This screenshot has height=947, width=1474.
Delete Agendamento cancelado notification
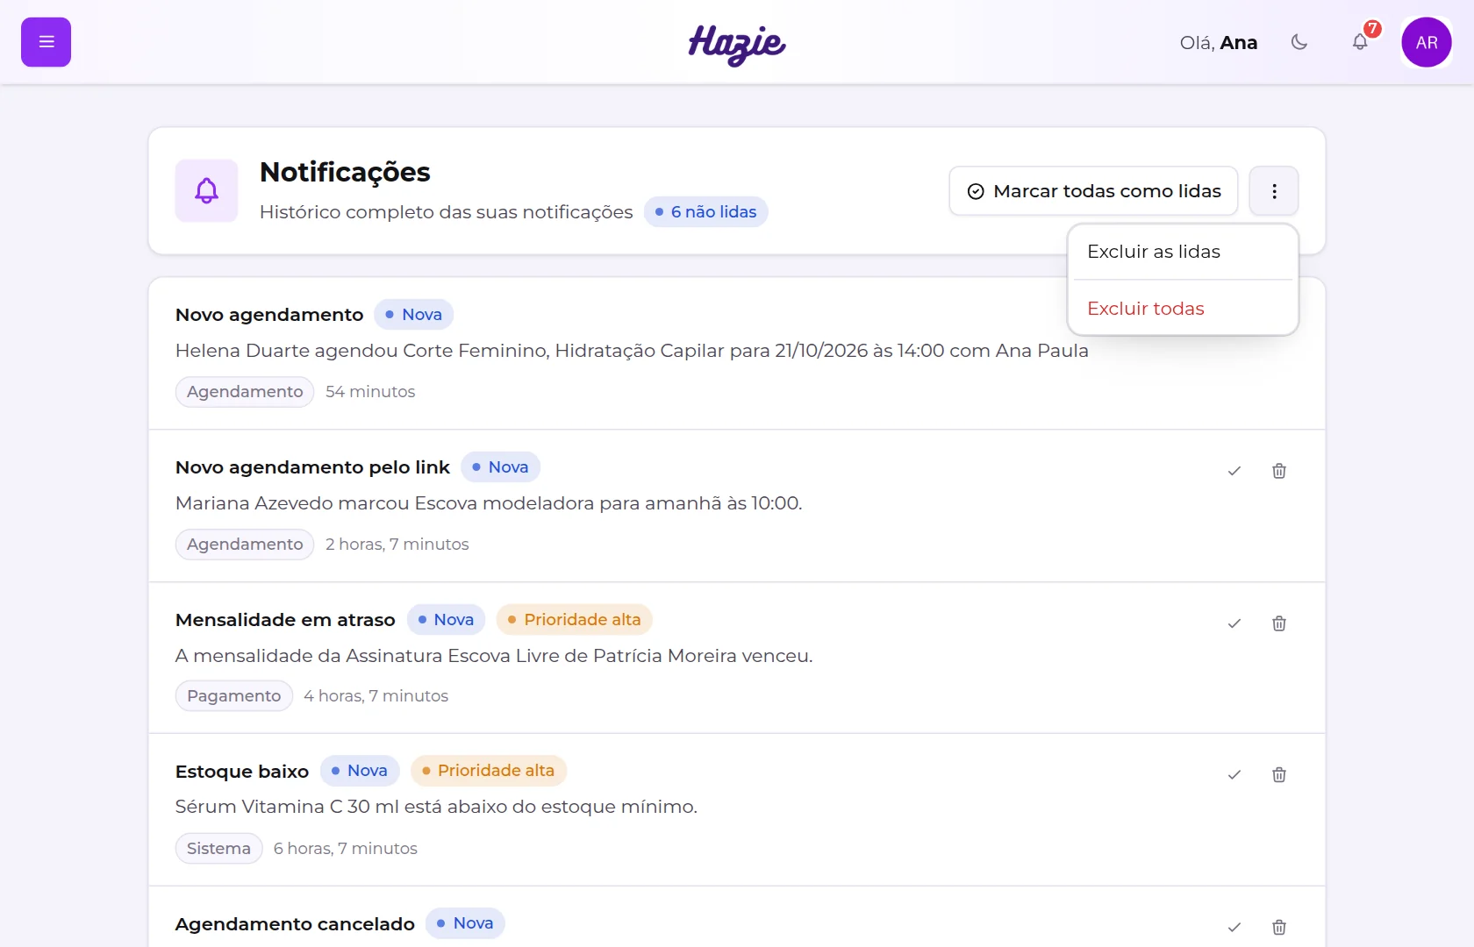pos(1279,927)
